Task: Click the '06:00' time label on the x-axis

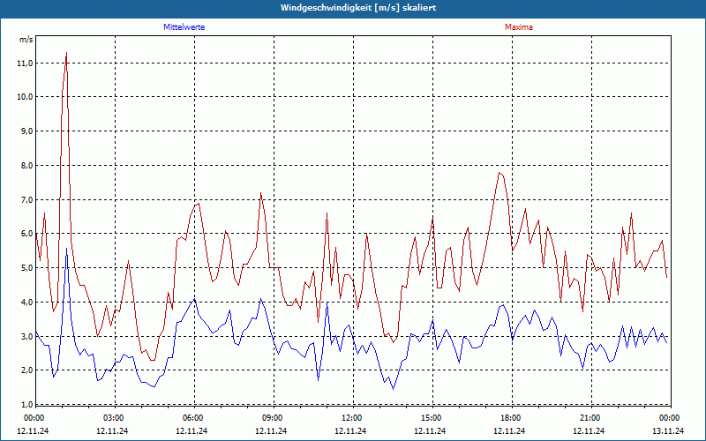Action: coord(193,418)
